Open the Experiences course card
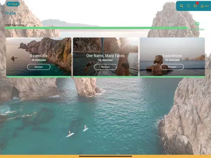 click(x=172, y=57)
